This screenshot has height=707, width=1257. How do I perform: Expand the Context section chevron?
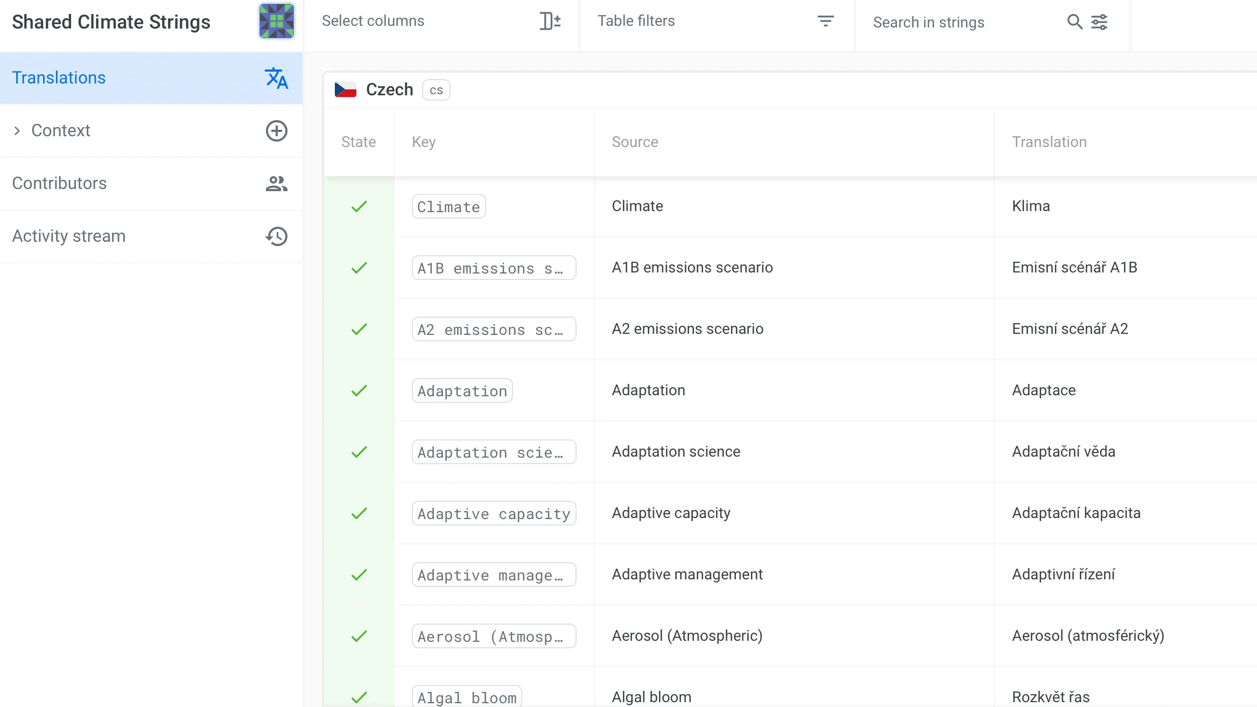click(17, 131)
